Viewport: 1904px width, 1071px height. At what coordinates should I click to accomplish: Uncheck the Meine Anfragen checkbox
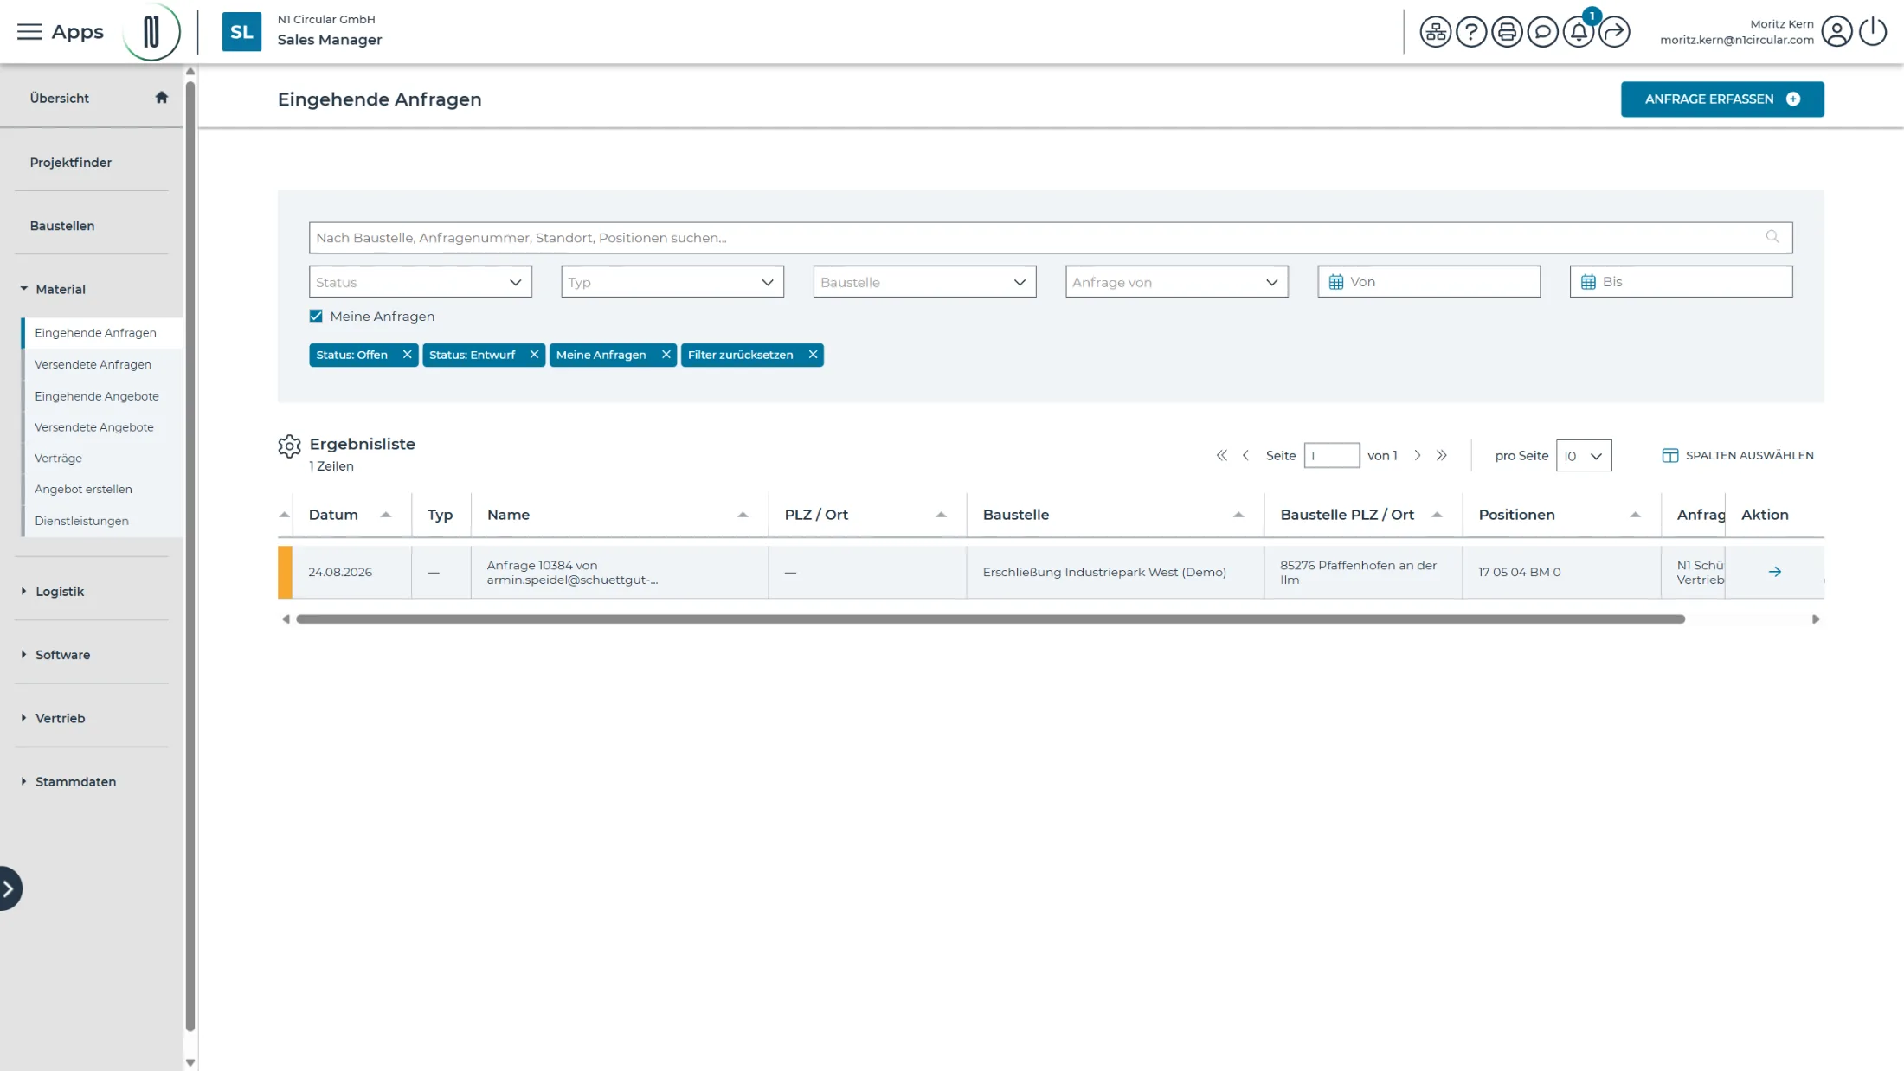[316, 316]
